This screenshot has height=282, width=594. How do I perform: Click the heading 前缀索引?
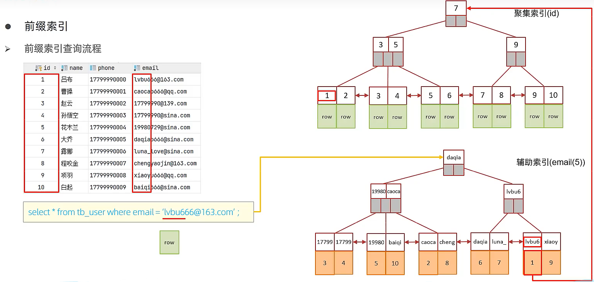[46, 27]
